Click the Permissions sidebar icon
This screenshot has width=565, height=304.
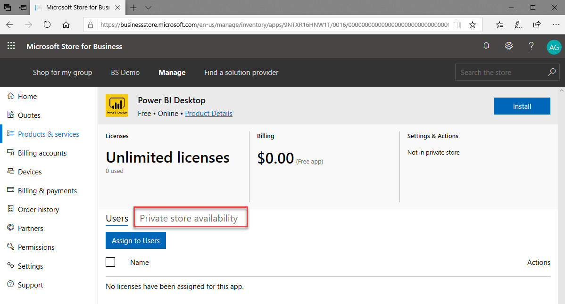click(x=11, y=246)
